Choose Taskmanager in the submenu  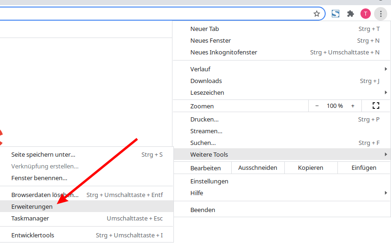(30, 218)
